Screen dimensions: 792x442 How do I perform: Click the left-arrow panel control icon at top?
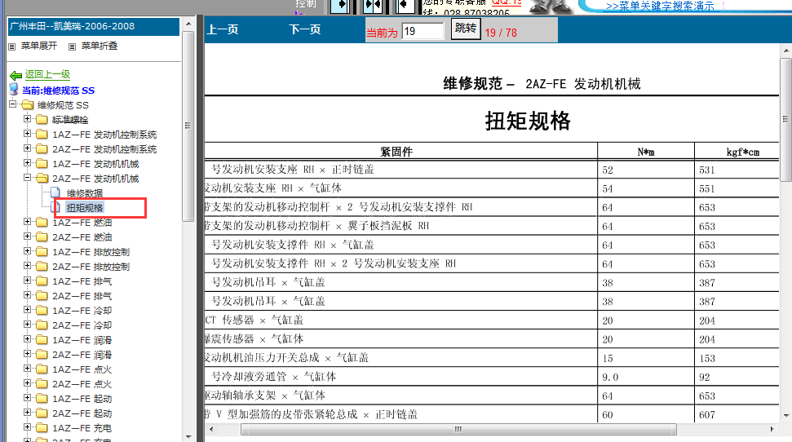(x=405, y=6)
